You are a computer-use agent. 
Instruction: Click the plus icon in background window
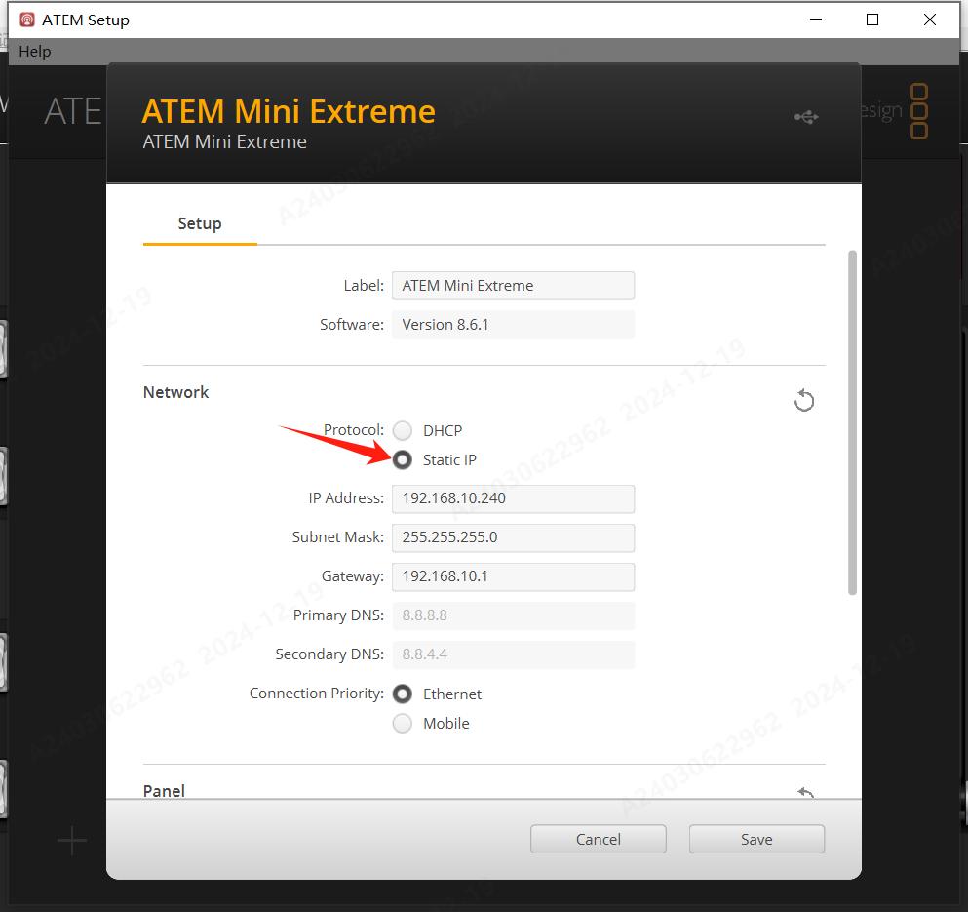tap(72, 841)
